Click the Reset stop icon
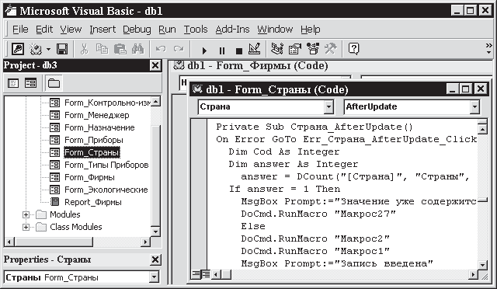Image resolution: width=497 pixels, height=289 pixels. pos(239,50)
